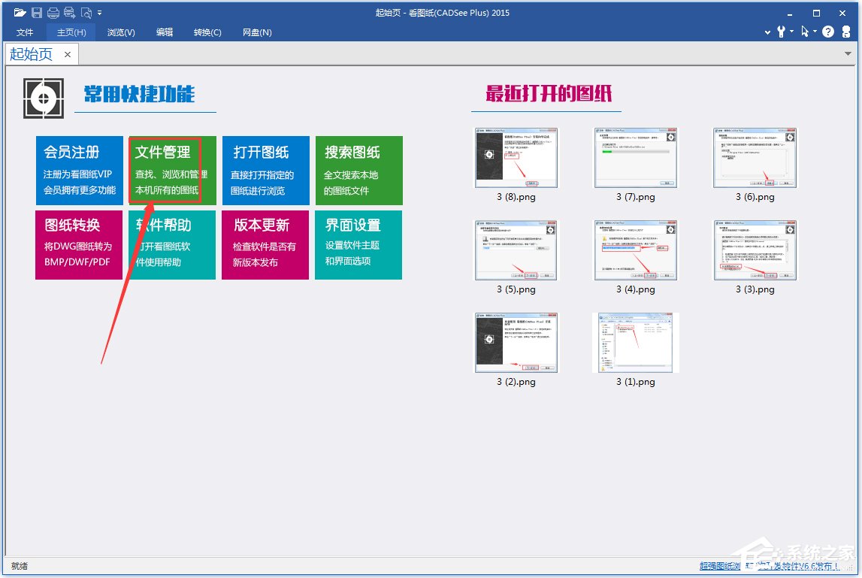The height and width of the screenshot is (578, 862).
Task: Expand the pointer tool dropdown arrow
Action: pyautogui.click(x=815, y=31)
